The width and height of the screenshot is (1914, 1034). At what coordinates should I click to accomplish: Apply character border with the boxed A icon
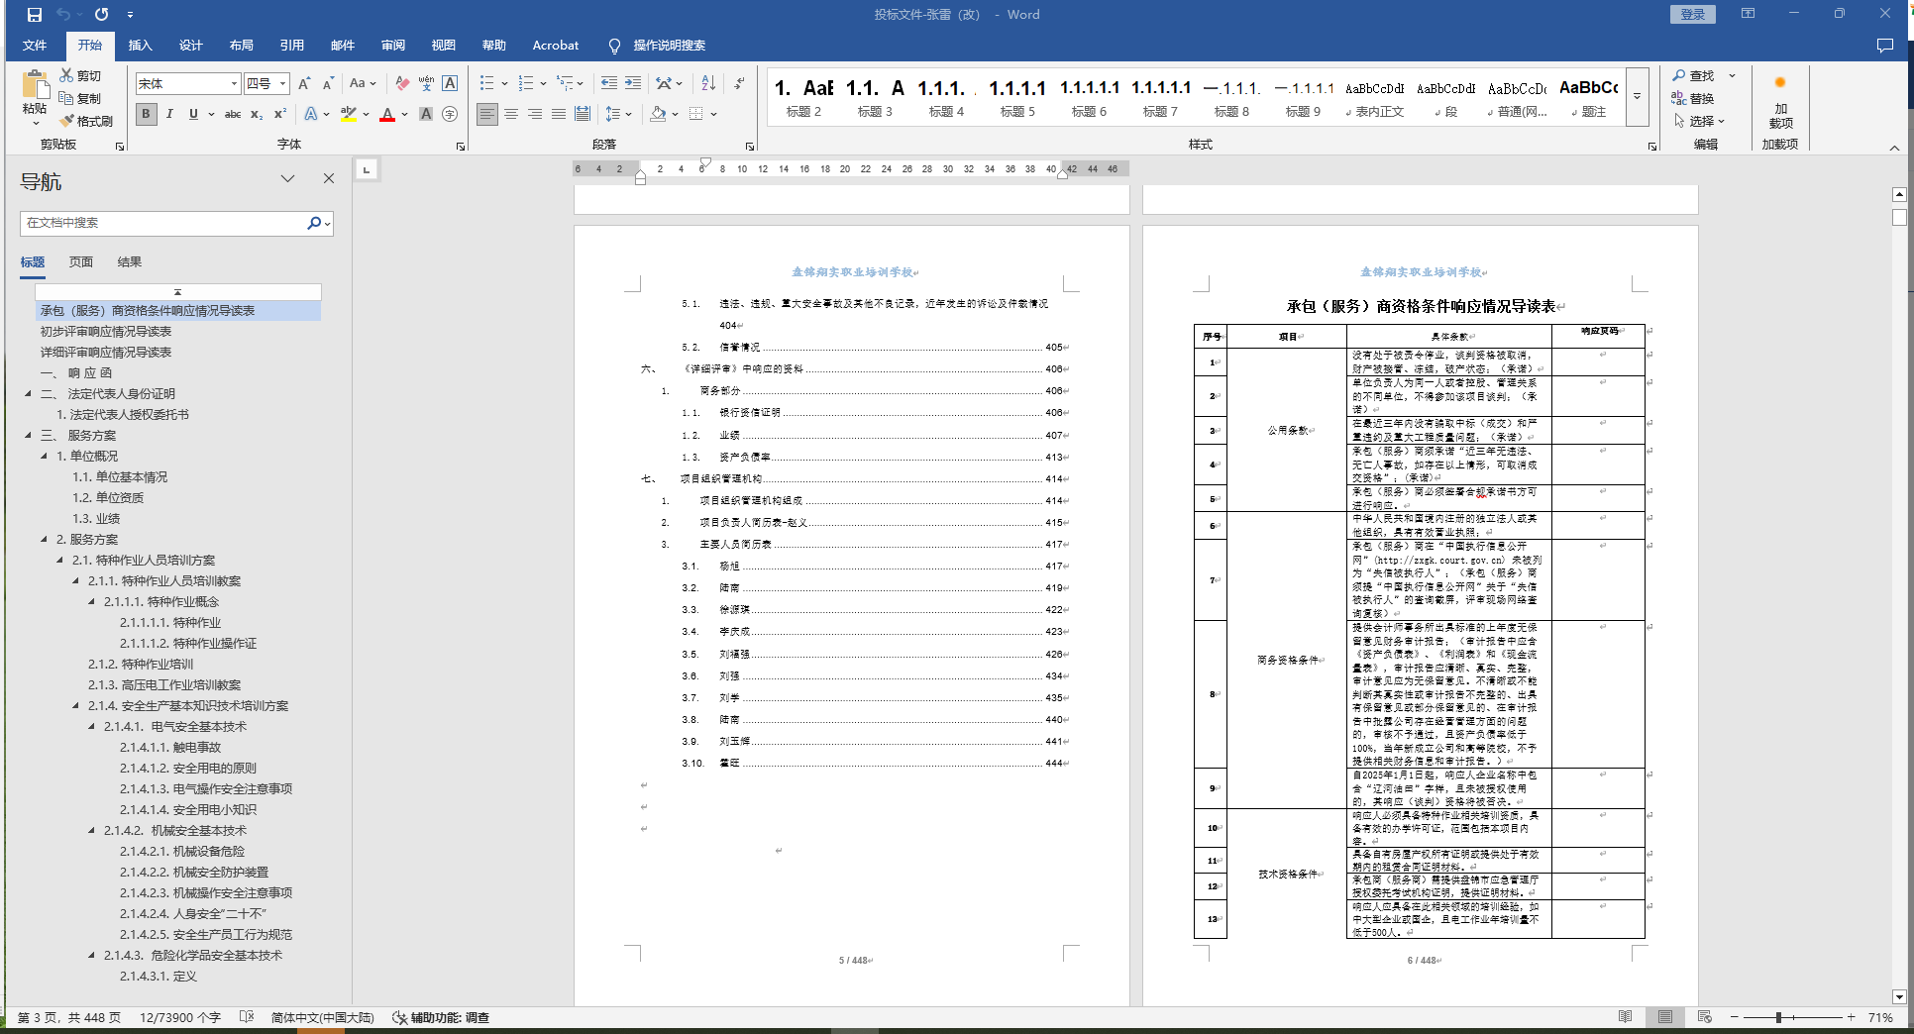[x=450, y=84]
